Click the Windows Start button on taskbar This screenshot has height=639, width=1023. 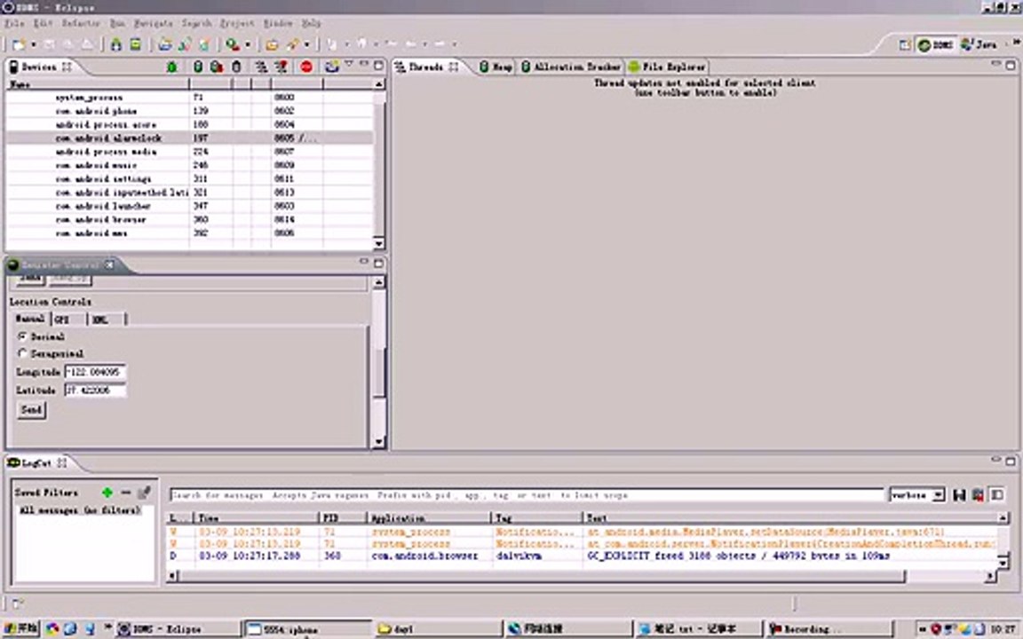(20, 628)
